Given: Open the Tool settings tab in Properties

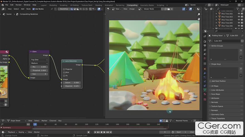Looking at the screenshot, I should point(205,36).
